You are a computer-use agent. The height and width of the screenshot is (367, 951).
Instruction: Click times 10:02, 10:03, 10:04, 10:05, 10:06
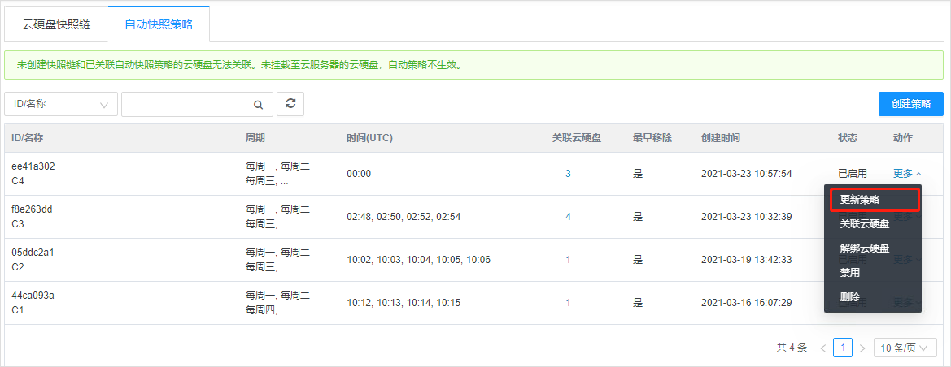[x=418, y=260]
